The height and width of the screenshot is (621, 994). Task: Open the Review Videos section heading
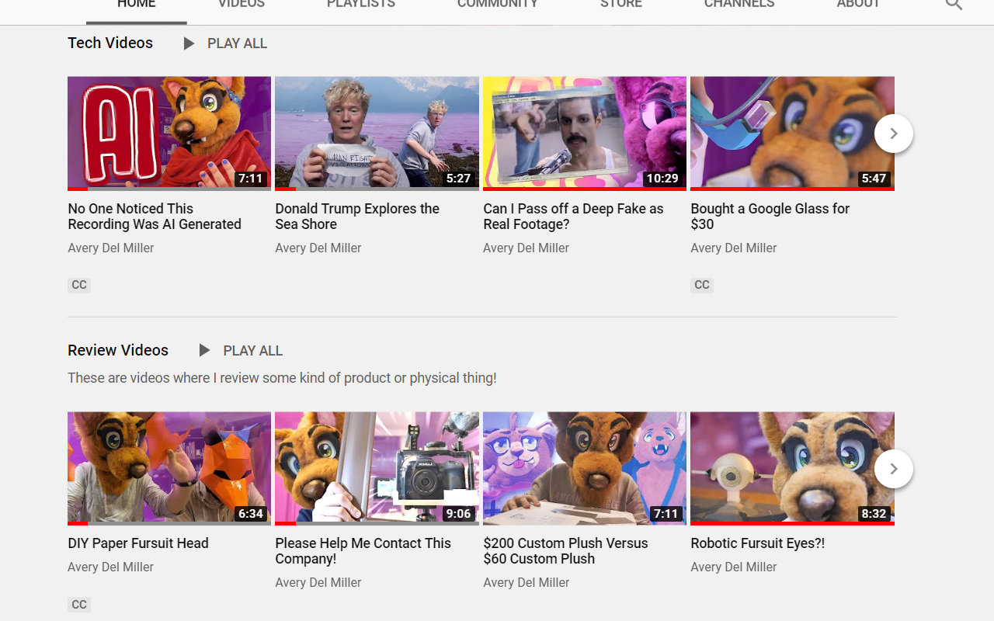[118, 350]
